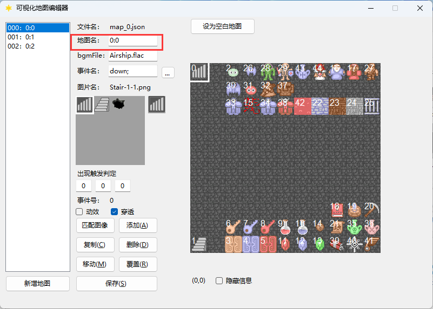Click 设为空白地图 button
The width and height of the screenshot is (433, 309).
click(x=222, y=26)
